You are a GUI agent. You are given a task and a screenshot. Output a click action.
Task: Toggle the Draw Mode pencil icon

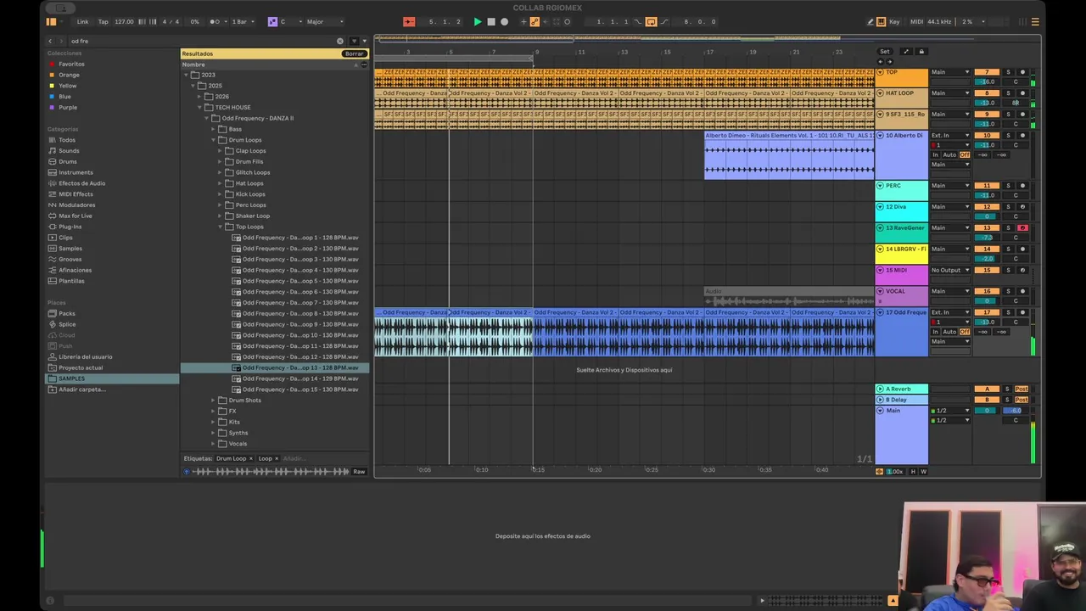(x=870, y=22)
